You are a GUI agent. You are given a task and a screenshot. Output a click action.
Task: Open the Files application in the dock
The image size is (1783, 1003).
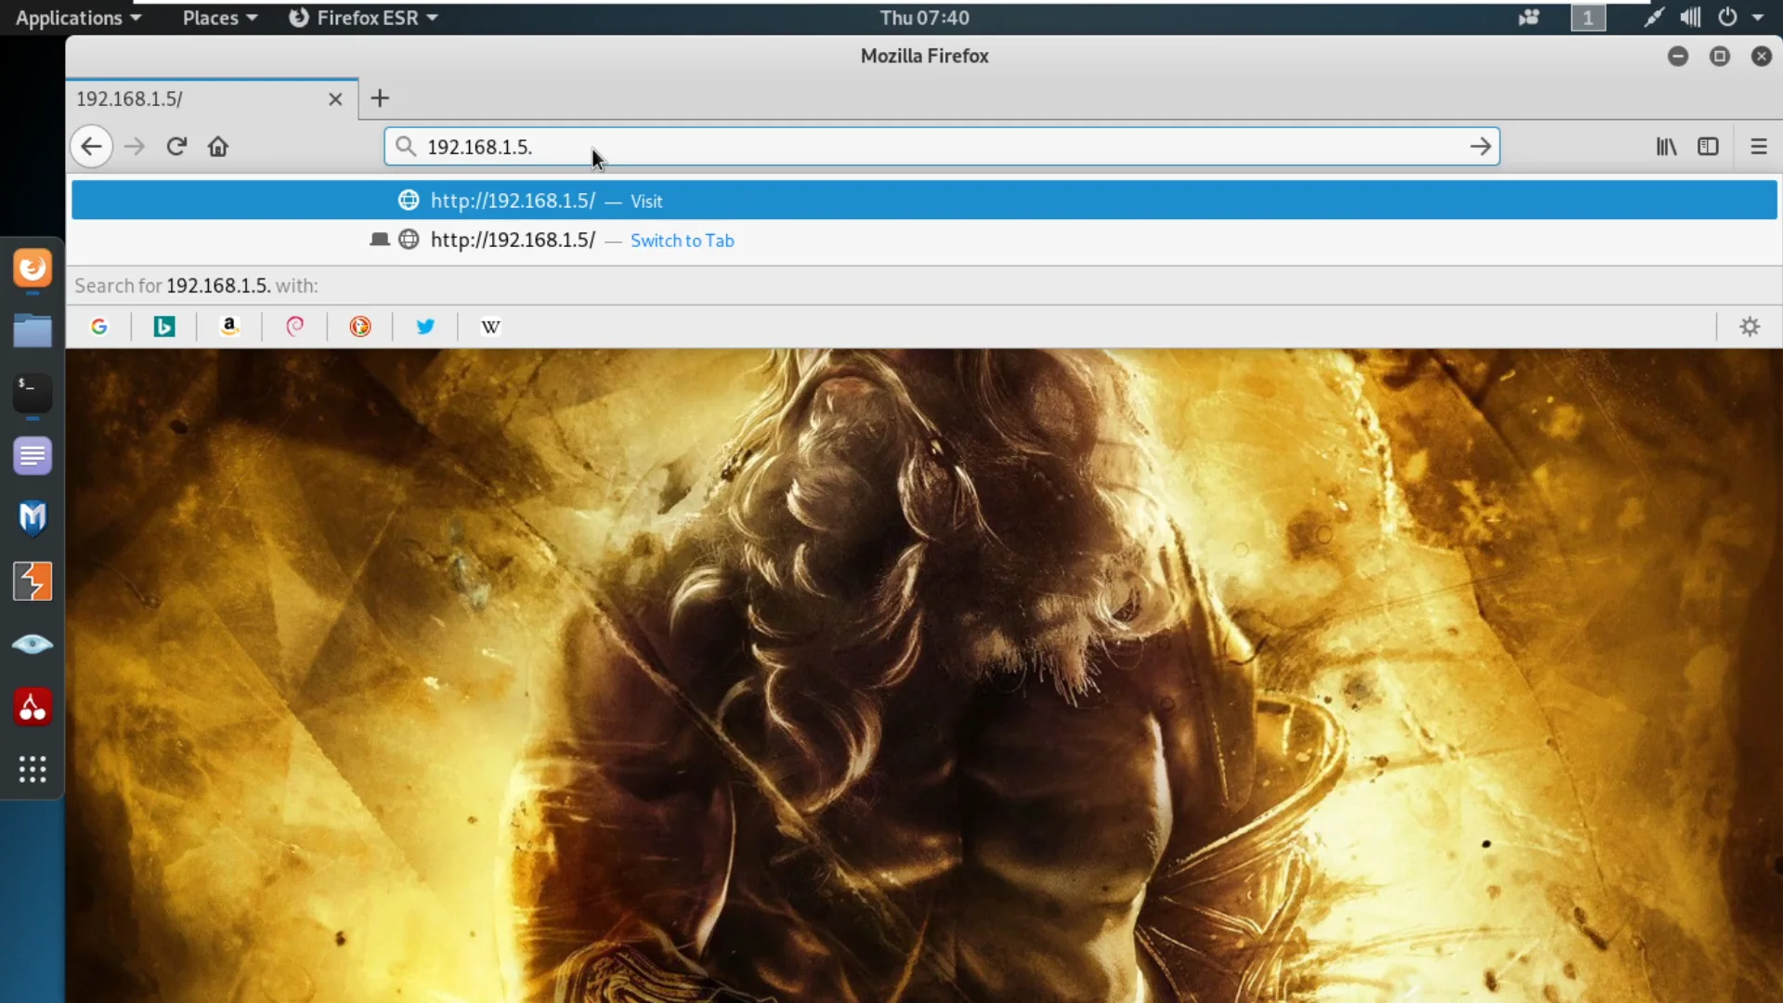[33, 331]
